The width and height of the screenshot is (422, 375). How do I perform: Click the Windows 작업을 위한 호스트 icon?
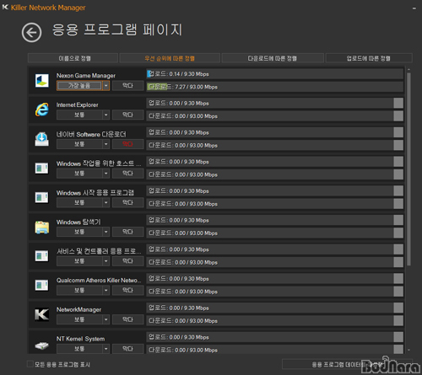click(x=42, y=169)
